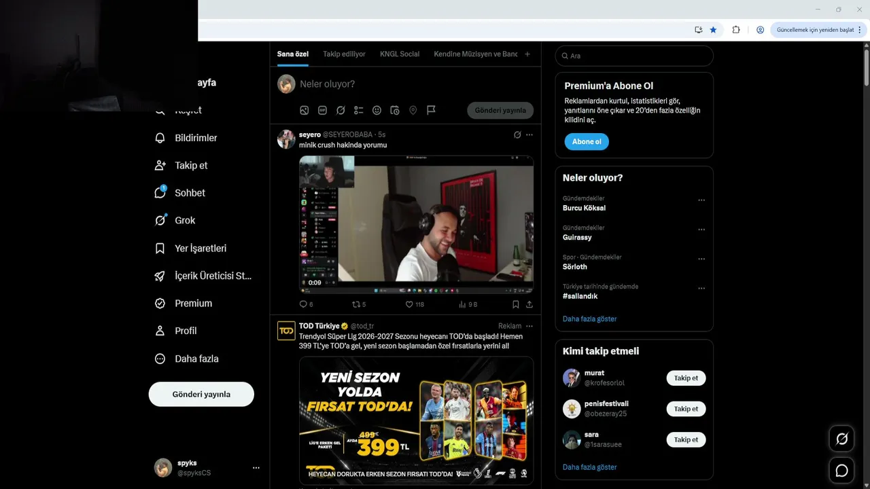The width and height of the screenshot is (870, 489).
Task: Follow sara with Takip et
Action: (686, 439)
